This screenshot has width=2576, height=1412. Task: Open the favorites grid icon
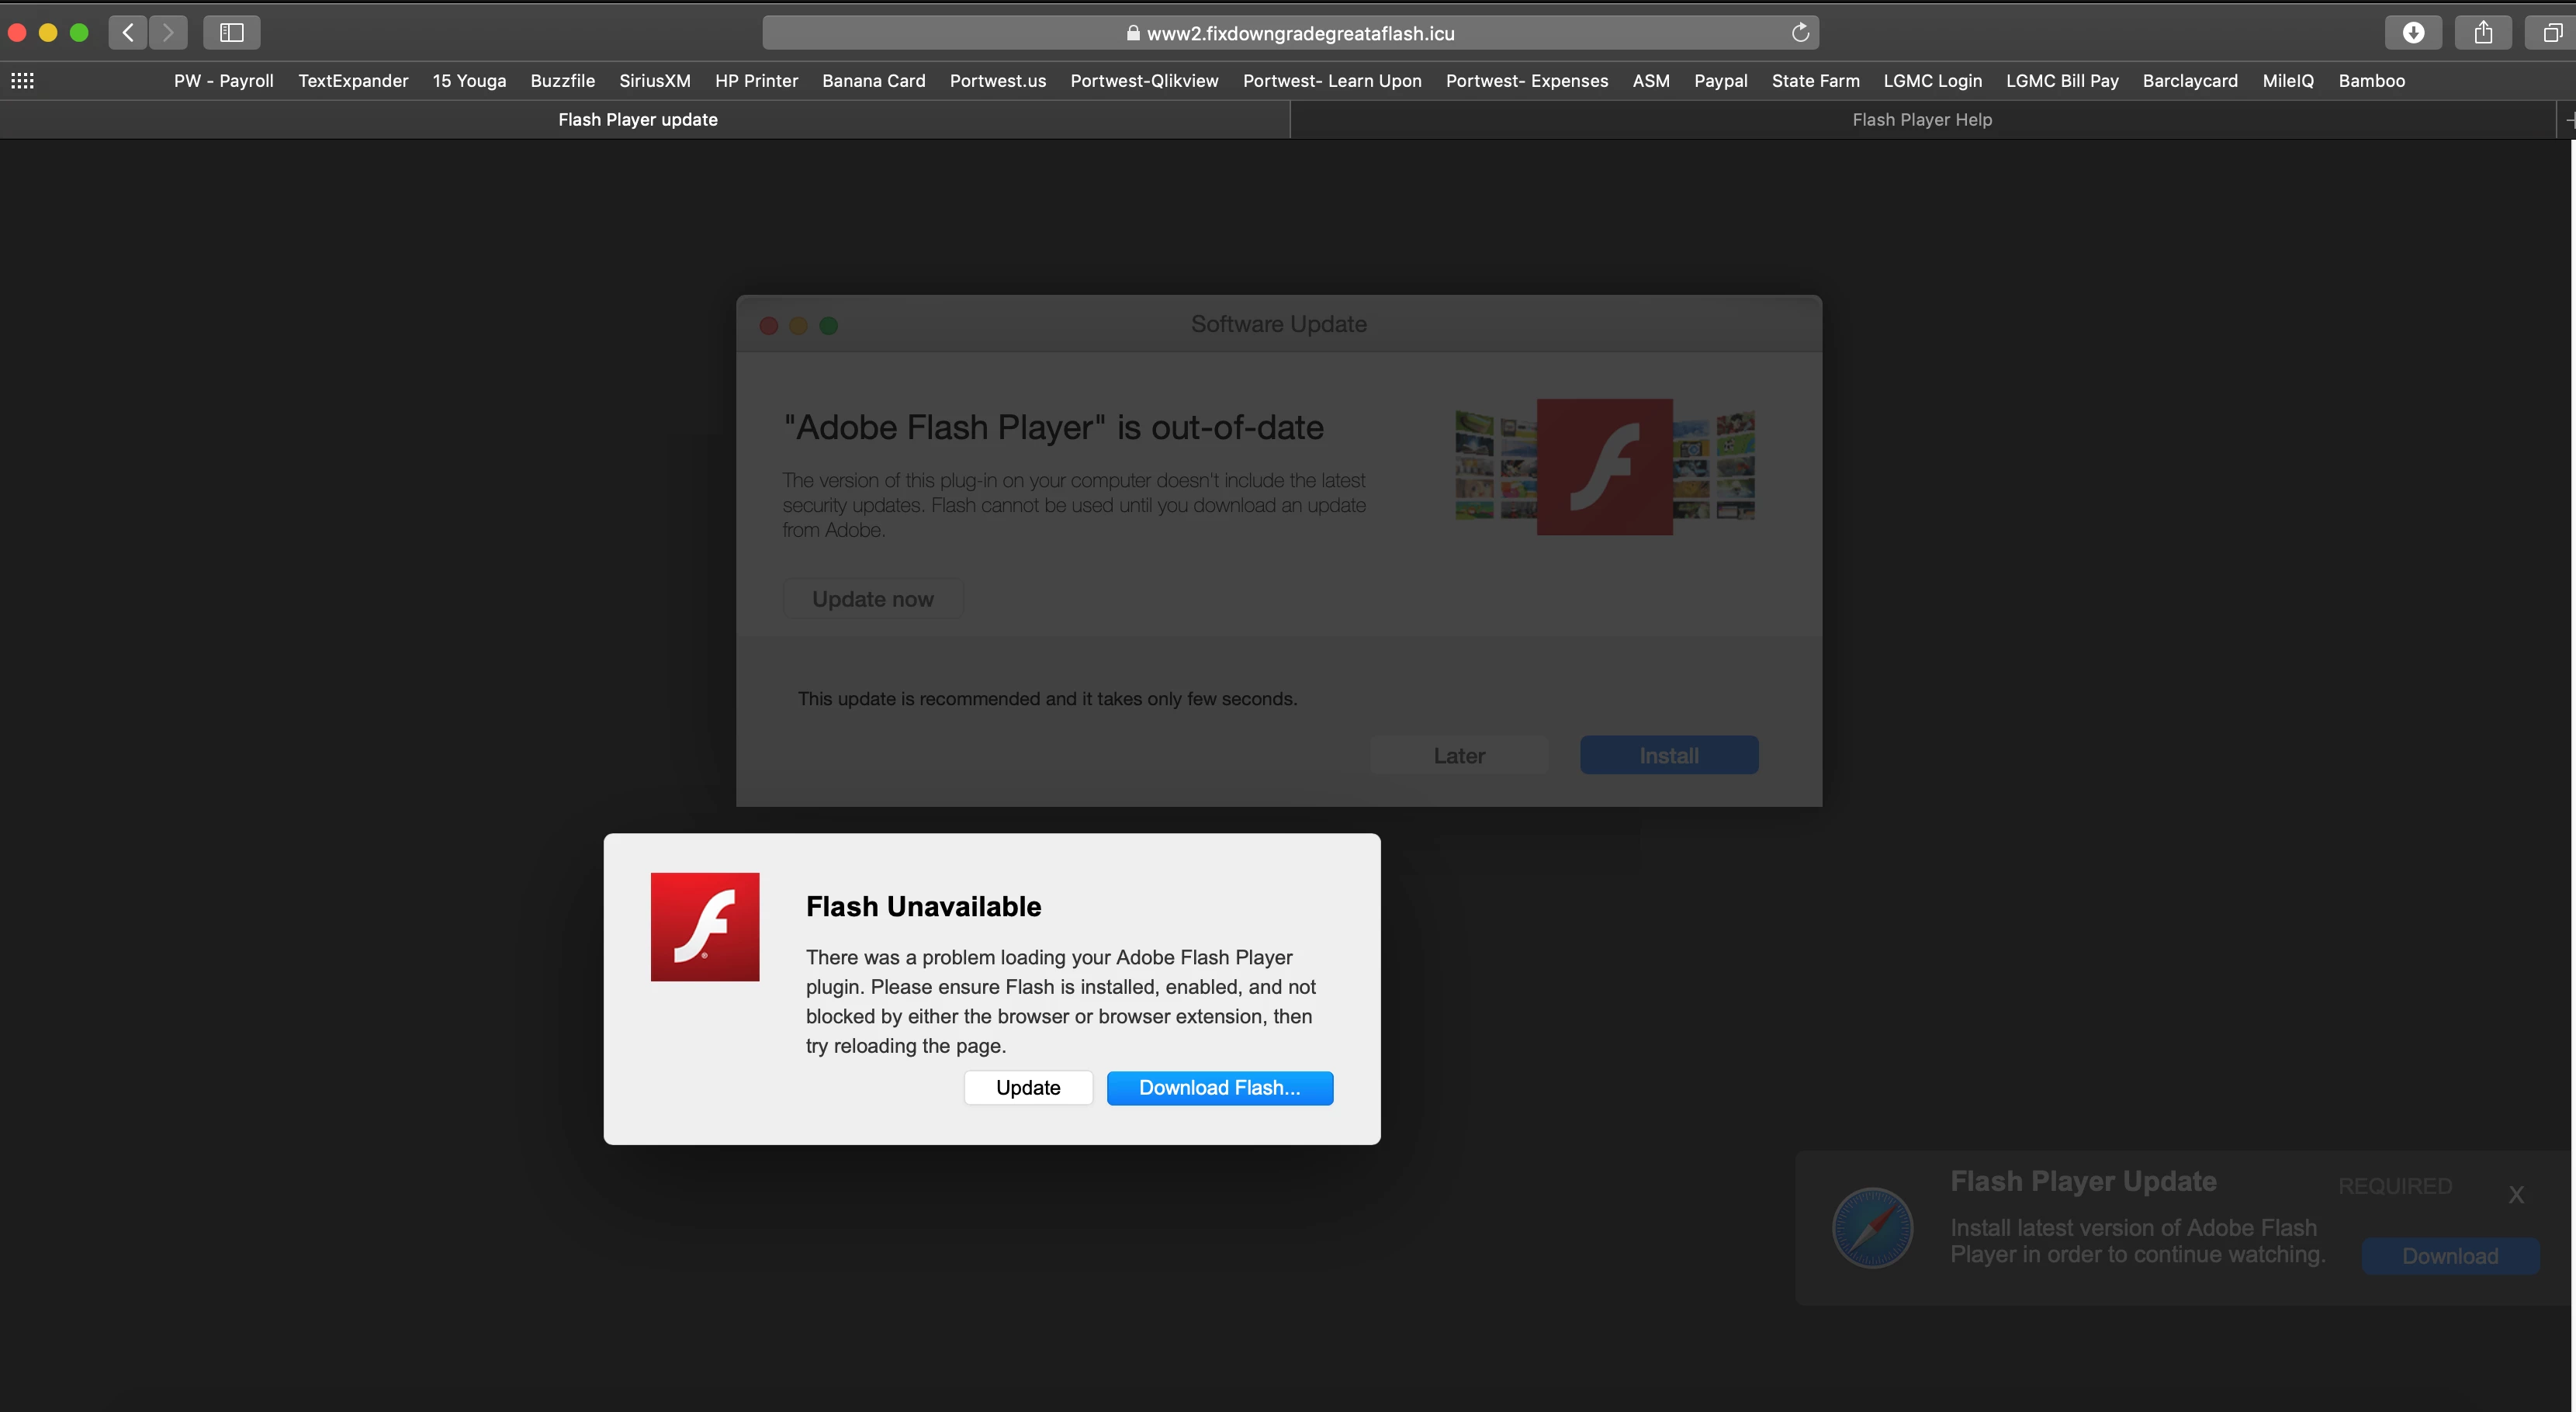22,81
